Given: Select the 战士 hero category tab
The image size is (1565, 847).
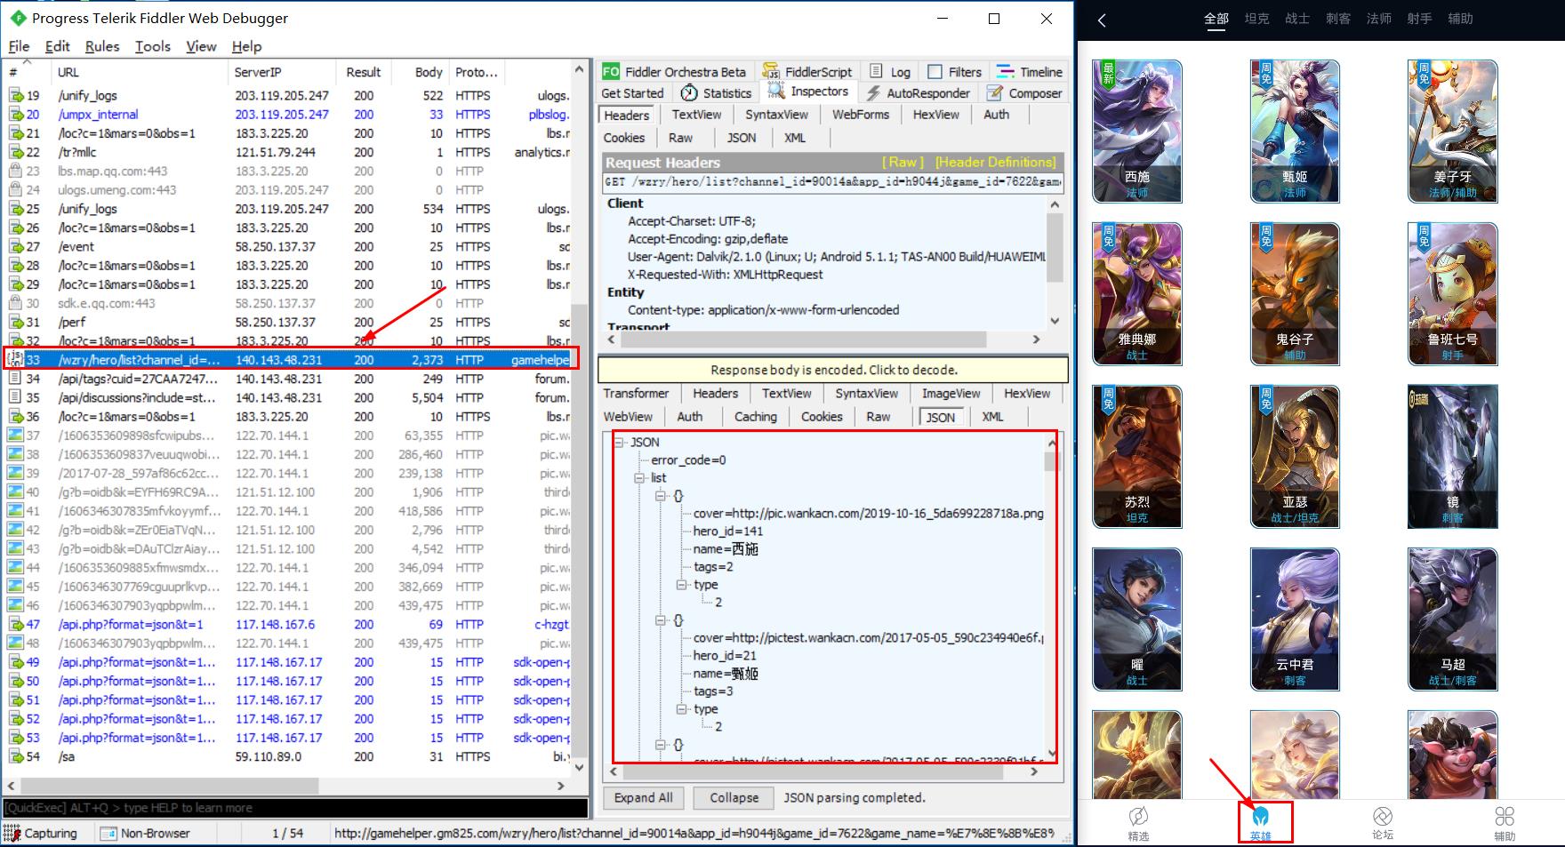Looking at the screenshot, I should click(x=1297, y=19).
